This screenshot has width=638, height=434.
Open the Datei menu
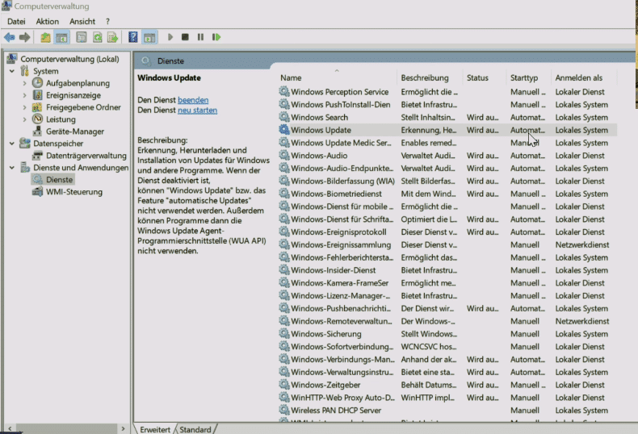point(16,22)
